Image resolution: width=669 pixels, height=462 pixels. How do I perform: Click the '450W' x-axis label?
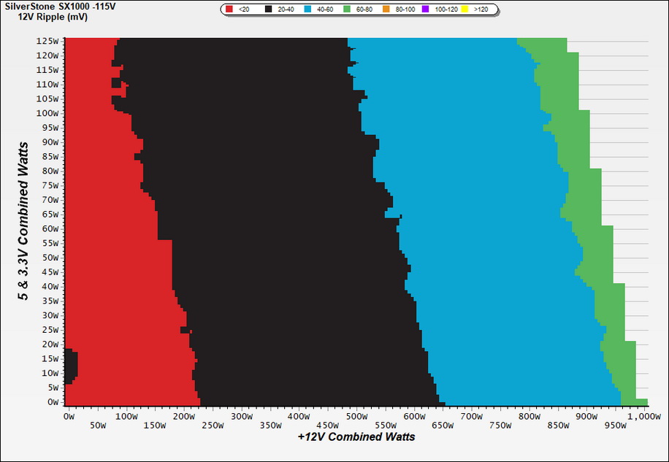point(328,426)
